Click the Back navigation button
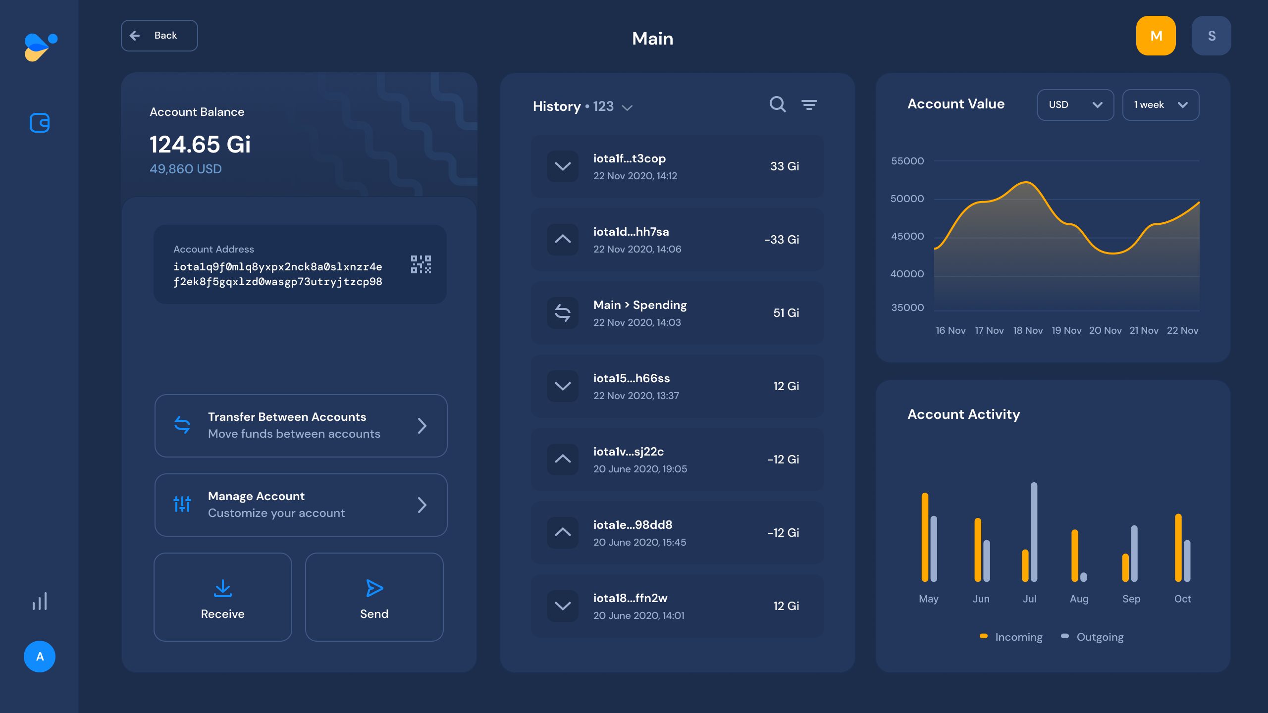1268x713 pixels. tap(159, 36)
